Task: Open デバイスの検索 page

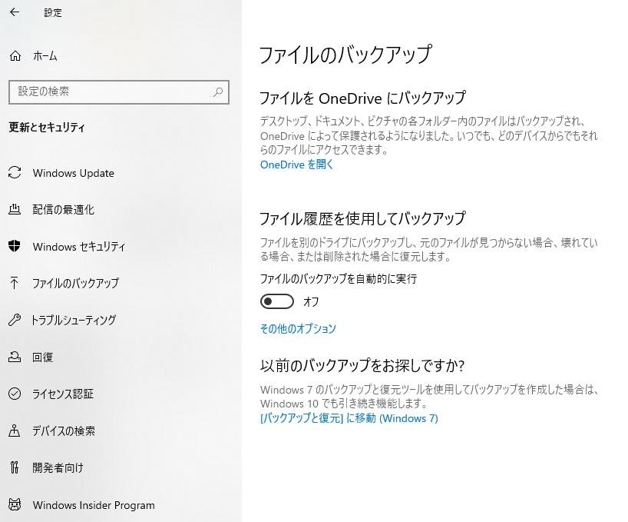Action: (x=64, y=431)
